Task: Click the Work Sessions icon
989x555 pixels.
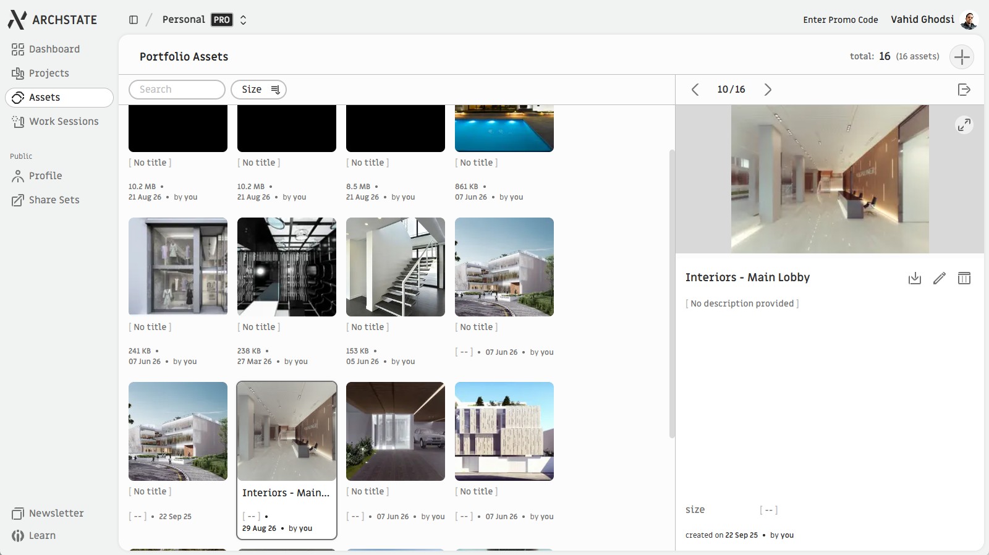Action: click(x=18, y=122)
